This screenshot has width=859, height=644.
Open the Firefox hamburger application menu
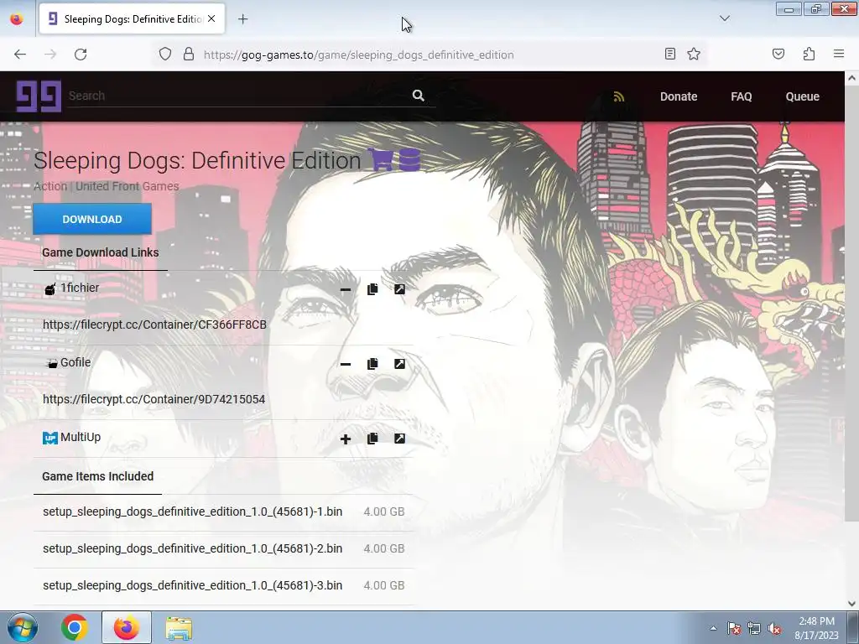pos(839,54)
